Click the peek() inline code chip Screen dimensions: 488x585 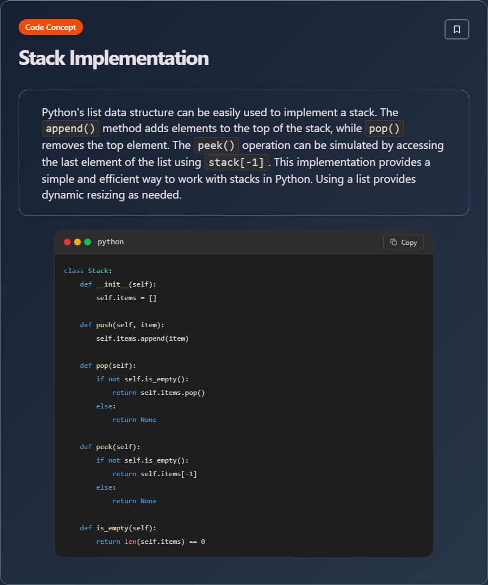pos(216,146)
